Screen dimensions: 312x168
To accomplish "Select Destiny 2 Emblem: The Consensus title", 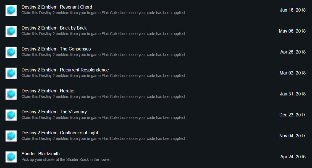I will (x=56, y=49).
